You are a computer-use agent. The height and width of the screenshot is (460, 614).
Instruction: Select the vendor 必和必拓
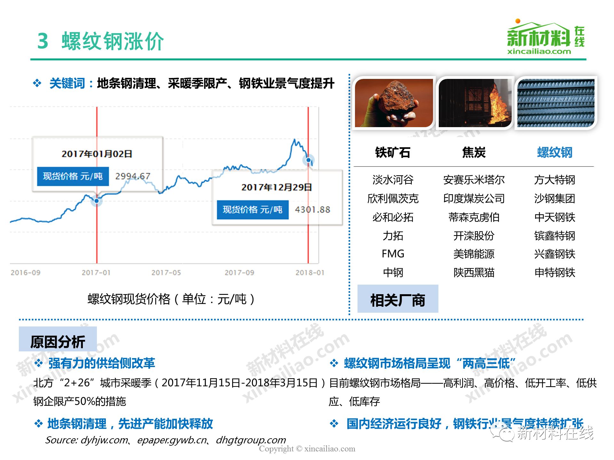[393, 217]
